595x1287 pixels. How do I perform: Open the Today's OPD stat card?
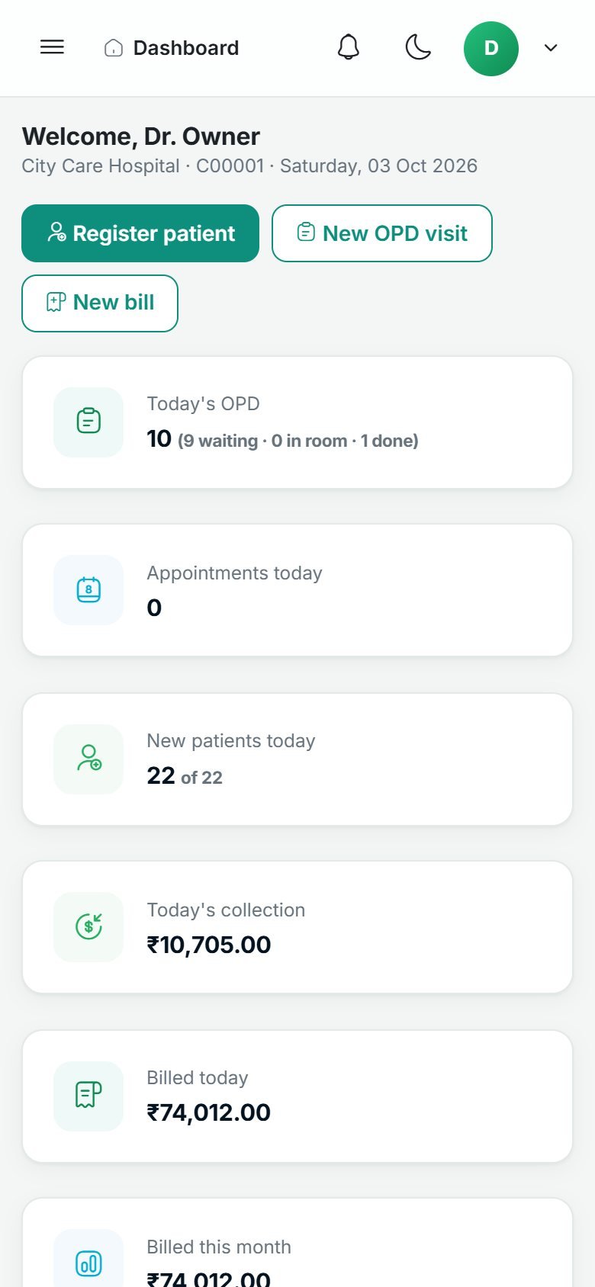pyautogui.click(x=297, y=422)
